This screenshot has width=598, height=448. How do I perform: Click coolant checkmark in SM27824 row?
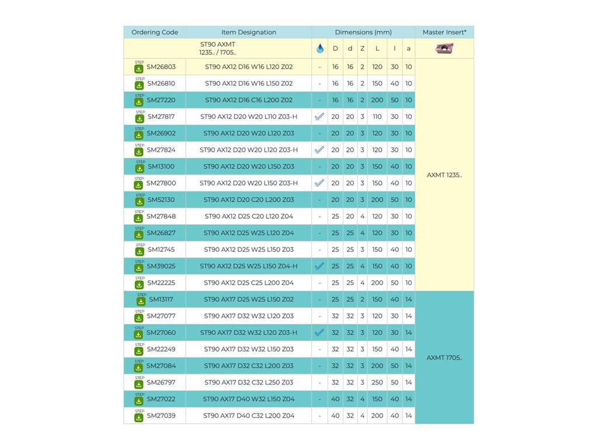(319, 150)
